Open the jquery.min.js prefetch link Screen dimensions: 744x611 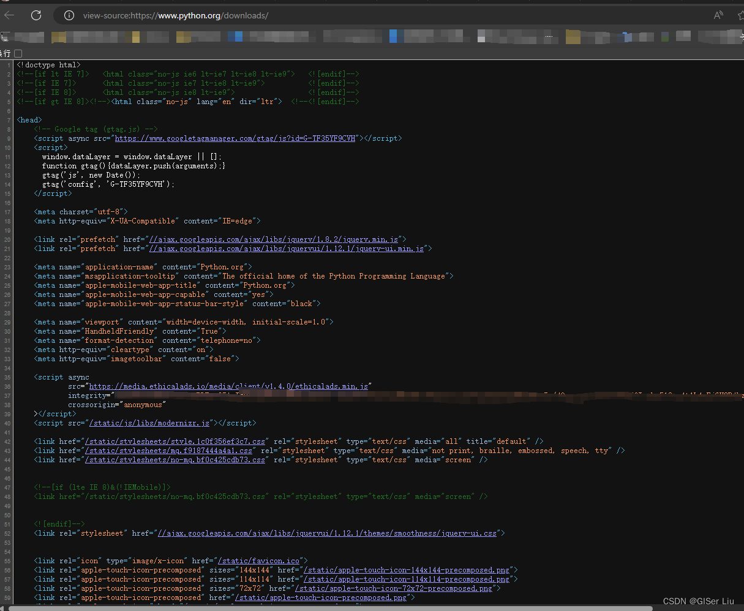pyautogui.click(x=273, y=239)
